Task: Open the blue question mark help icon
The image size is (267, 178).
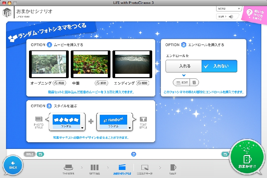Action: 134,154
